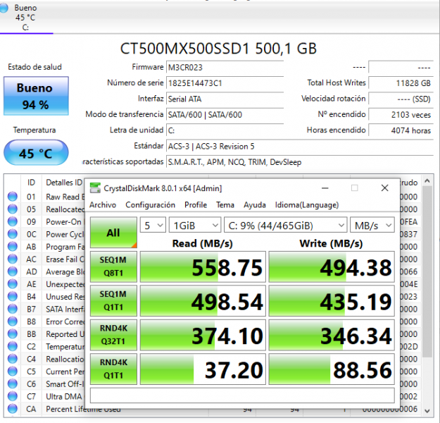Change the MB/s unit dropdown
440x423 pixels.
(x=373, y=225)
